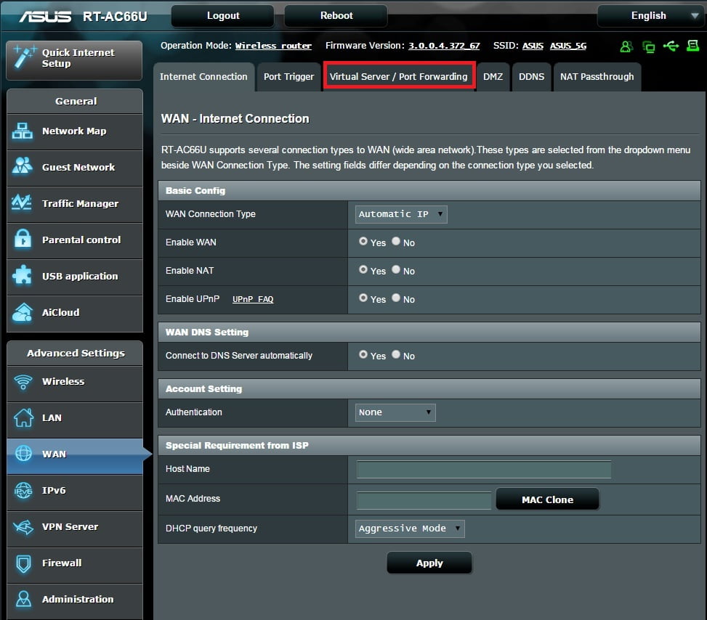Open the DHCP query frequency dropdown
707x620 pixels.
click(409, 529)
